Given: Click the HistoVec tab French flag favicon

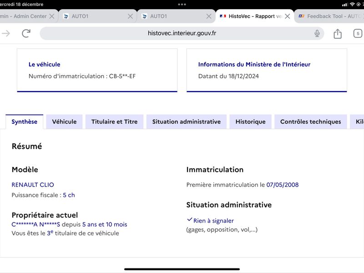Looking at the screenshot, I should pyautogui.click(x=223, y=16).
